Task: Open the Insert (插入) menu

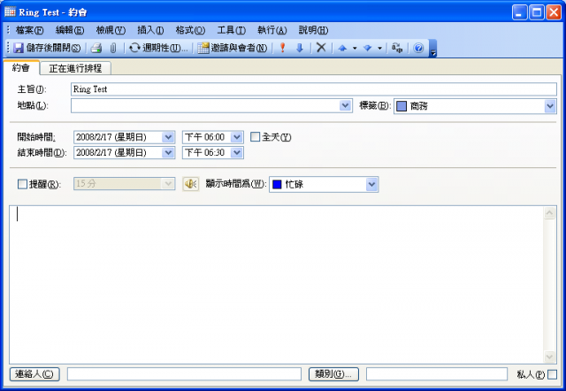Action: point(150,30)
